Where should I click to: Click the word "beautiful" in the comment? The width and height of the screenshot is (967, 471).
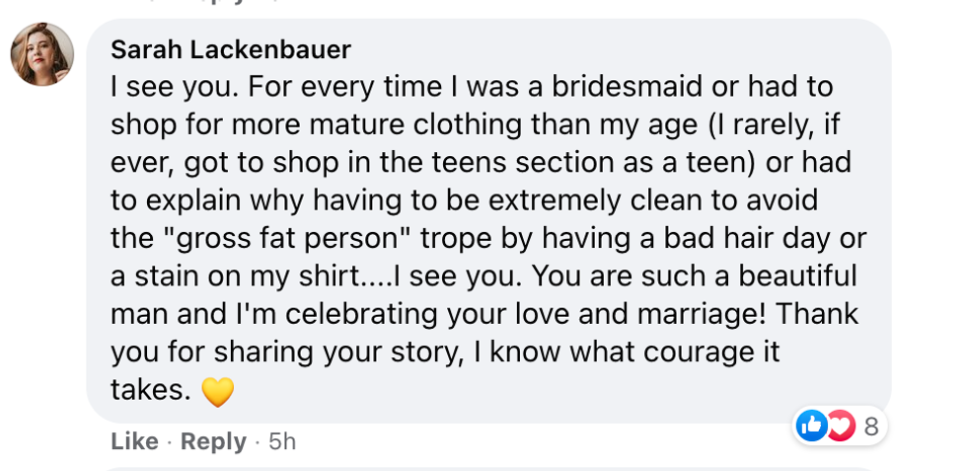tap(786, 276)
